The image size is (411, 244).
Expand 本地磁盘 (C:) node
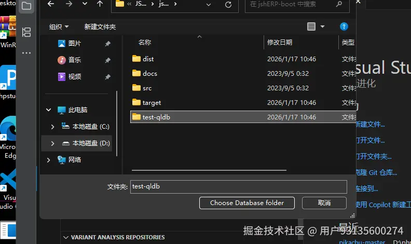click(52, 127)
